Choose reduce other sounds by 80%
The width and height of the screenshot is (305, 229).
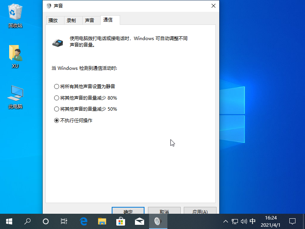pos(57,98)
